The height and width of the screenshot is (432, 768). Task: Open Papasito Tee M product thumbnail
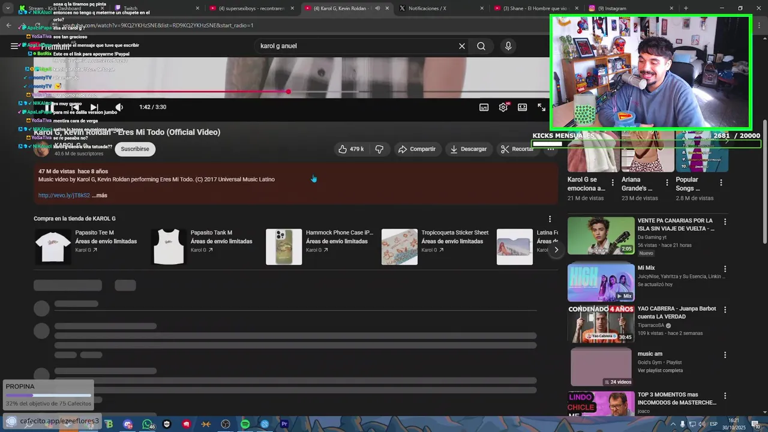pos(53,247)
